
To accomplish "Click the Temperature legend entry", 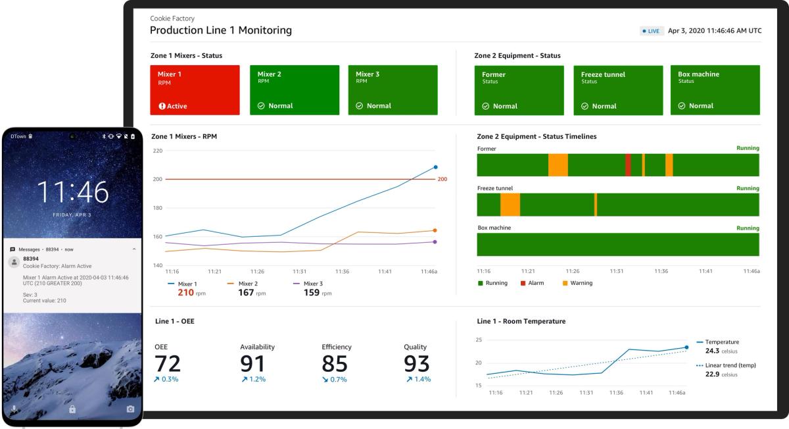I will point(717,342).
